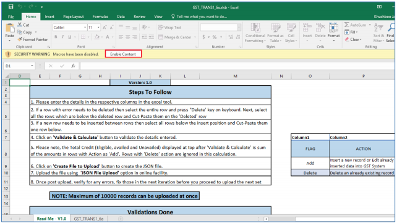Open the Number format dropdown

pos(239,27)
